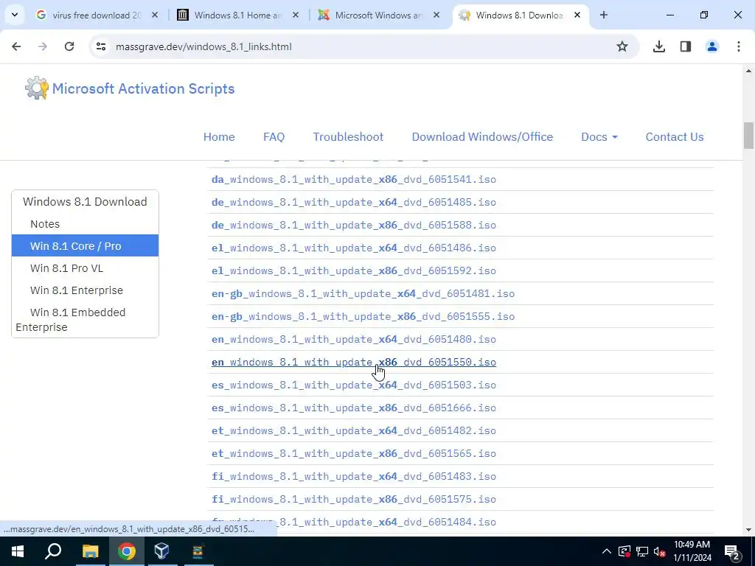Download fi_windows_8.1 x86 dvd_6051575.iso
The width and height of the screenshot is (755, 566).
(x=354, y=499)
